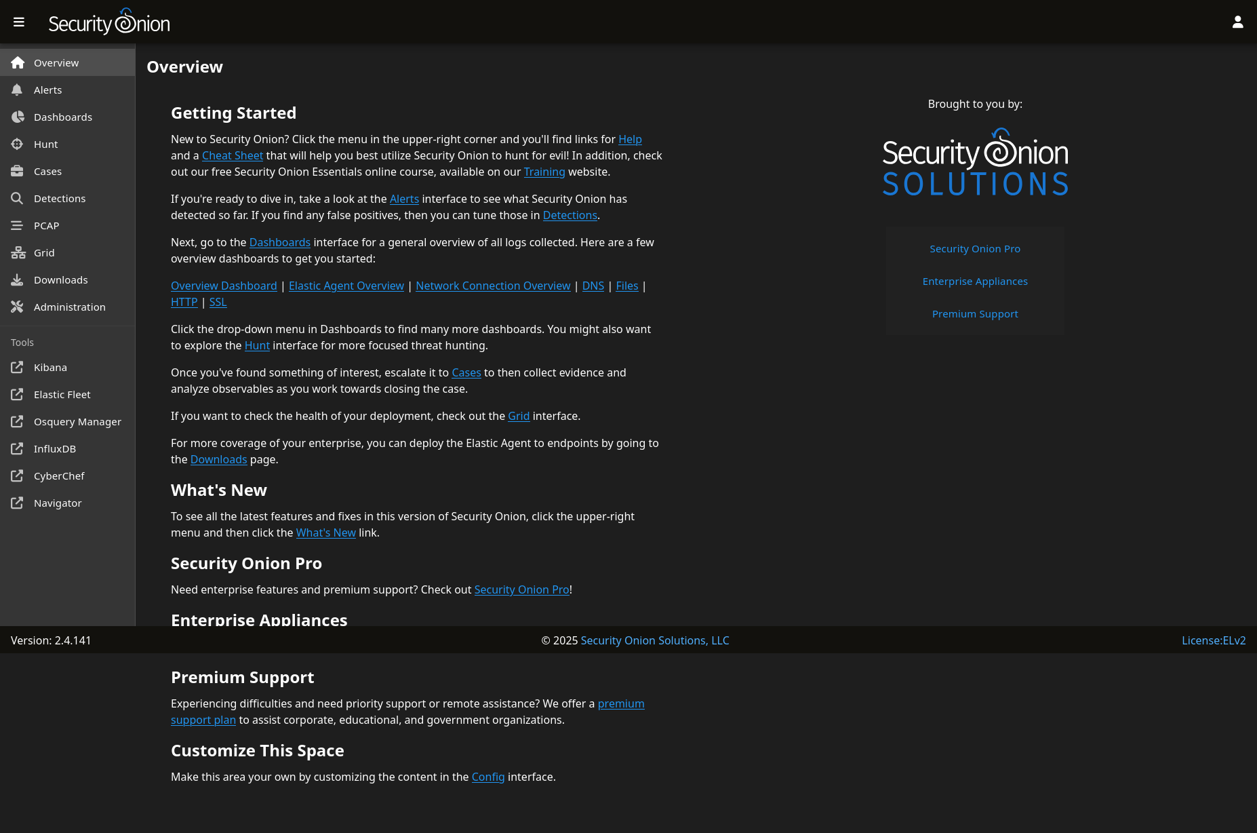Follow the Cases link in the text
This screenshot has height=833, width=1257.
[x=466, y=372]
